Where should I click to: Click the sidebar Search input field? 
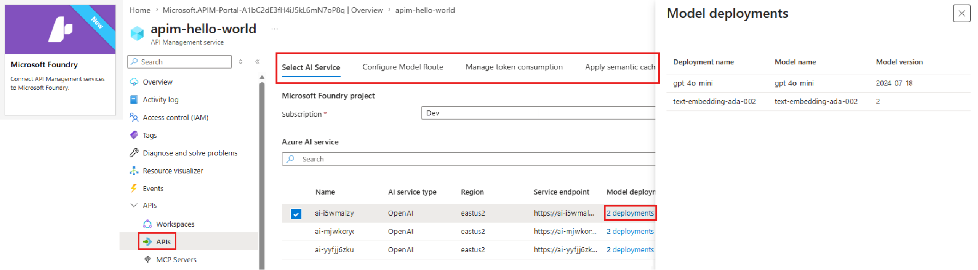(x=180, y=62)
